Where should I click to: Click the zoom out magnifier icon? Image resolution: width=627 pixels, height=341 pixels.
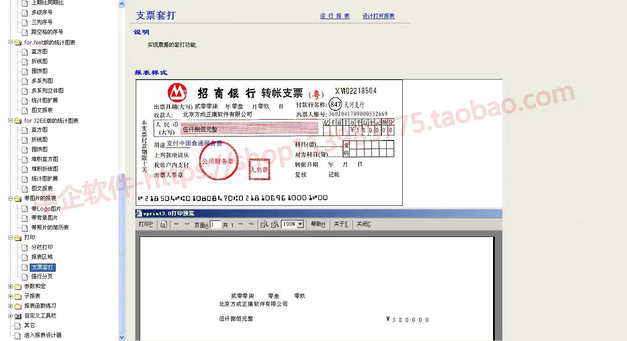pos(264,225)
